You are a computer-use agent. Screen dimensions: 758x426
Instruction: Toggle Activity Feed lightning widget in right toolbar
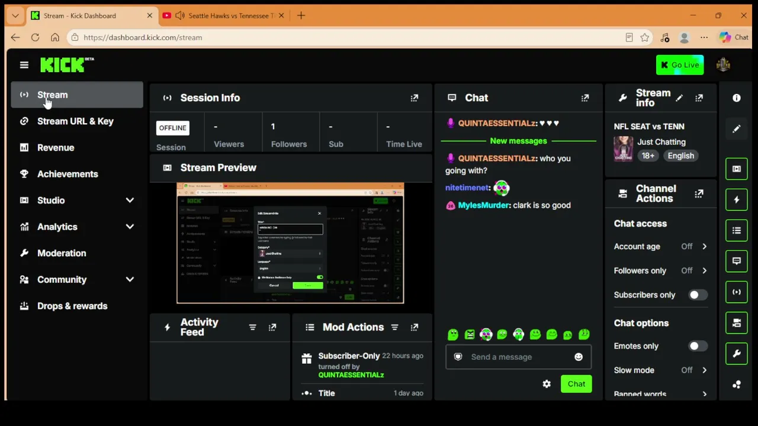tap(737, 199)
